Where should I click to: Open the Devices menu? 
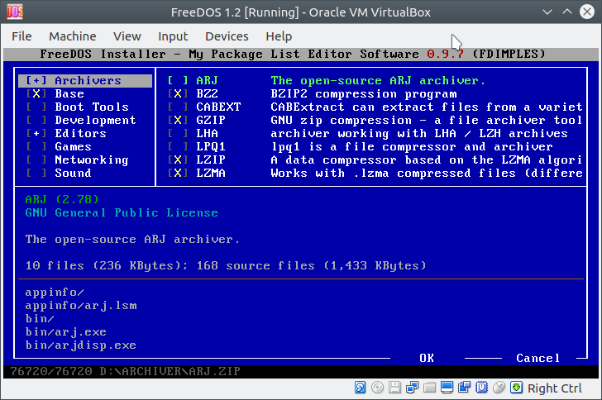(227, 36)
